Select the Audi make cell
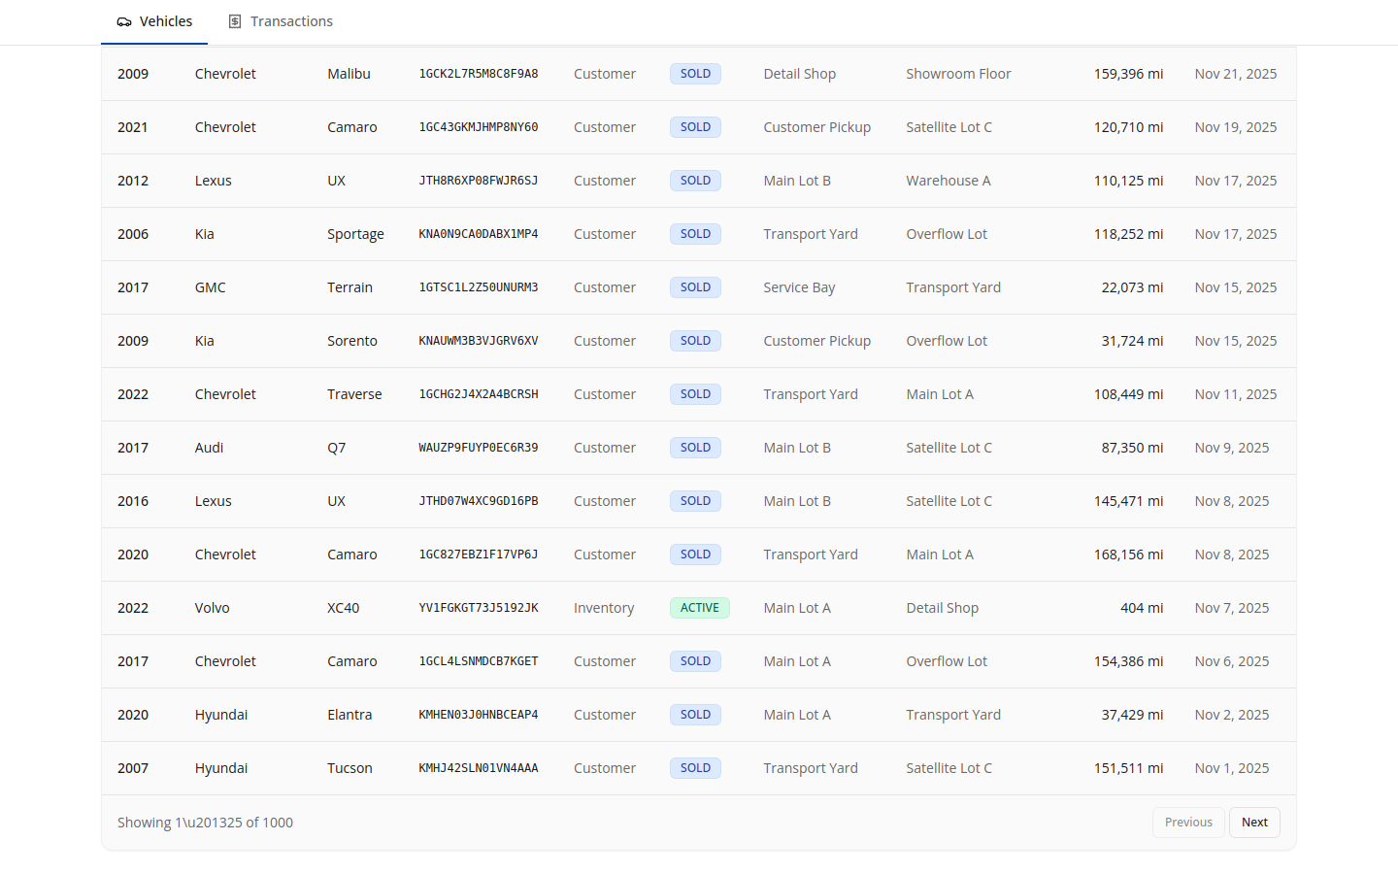This screenshot has width=1398, height=874. point(209,448)
